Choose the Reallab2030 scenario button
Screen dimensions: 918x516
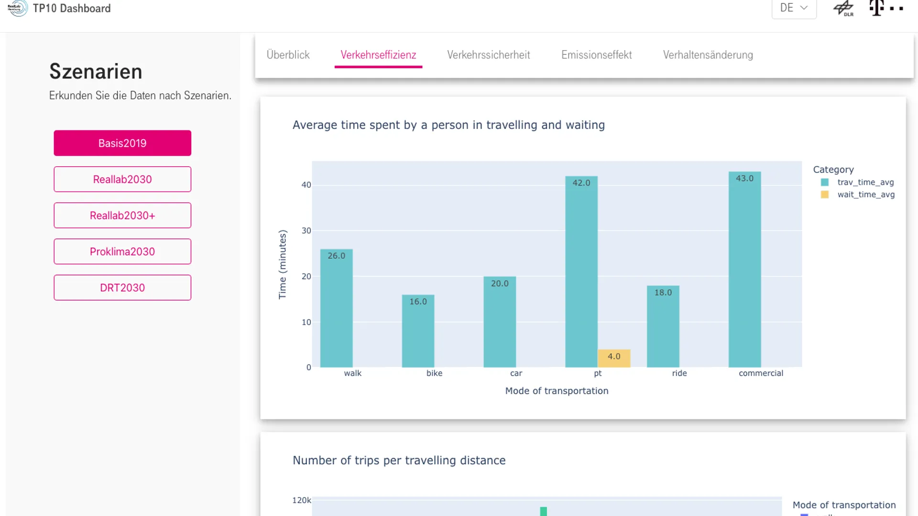[x=122, y=179]
